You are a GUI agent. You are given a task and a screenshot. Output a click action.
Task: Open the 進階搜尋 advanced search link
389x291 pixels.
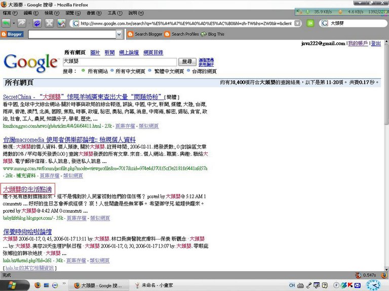(206, 60)
